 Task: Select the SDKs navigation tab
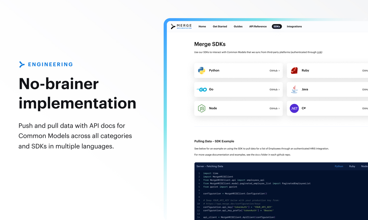(277, 26)
